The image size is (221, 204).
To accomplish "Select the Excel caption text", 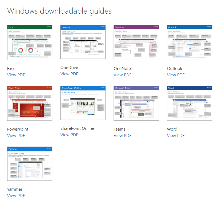I will (x=12, y=69).
